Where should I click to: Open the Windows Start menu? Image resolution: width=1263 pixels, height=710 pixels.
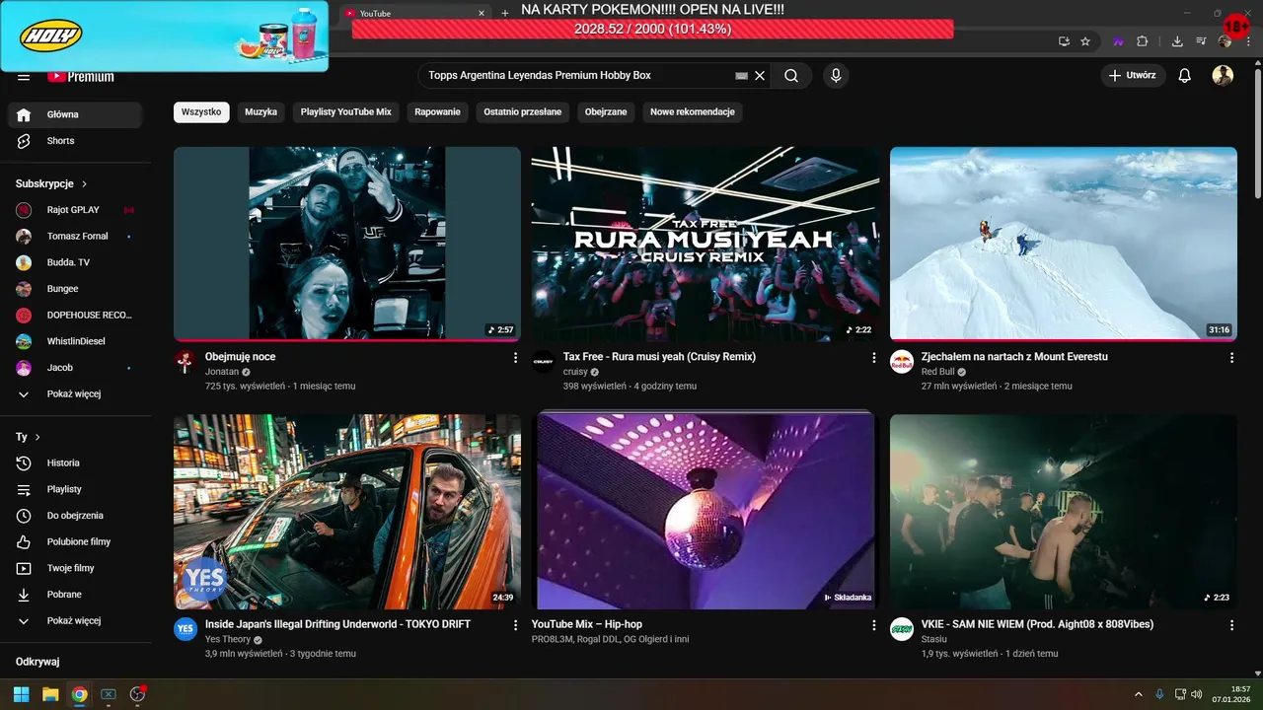tap(22, 694)
